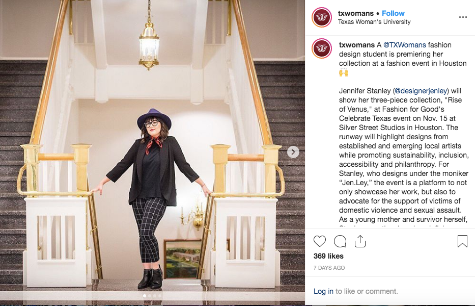475x306 pixels.
Task: Click Log in to like or comment
Action: click(323, 291)
